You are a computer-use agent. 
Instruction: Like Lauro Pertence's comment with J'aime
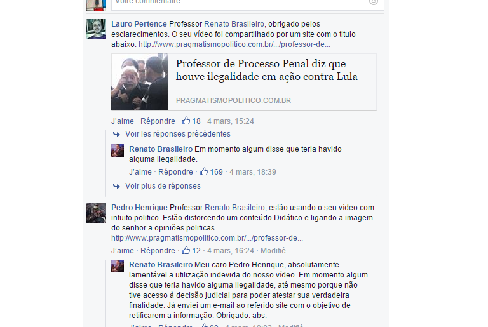point(123,121)
